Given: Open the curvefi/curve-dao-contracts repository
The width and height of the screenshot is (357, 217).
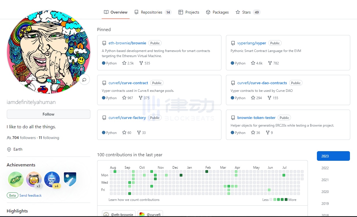Looking at the screenshot, I should pos(262,83).
